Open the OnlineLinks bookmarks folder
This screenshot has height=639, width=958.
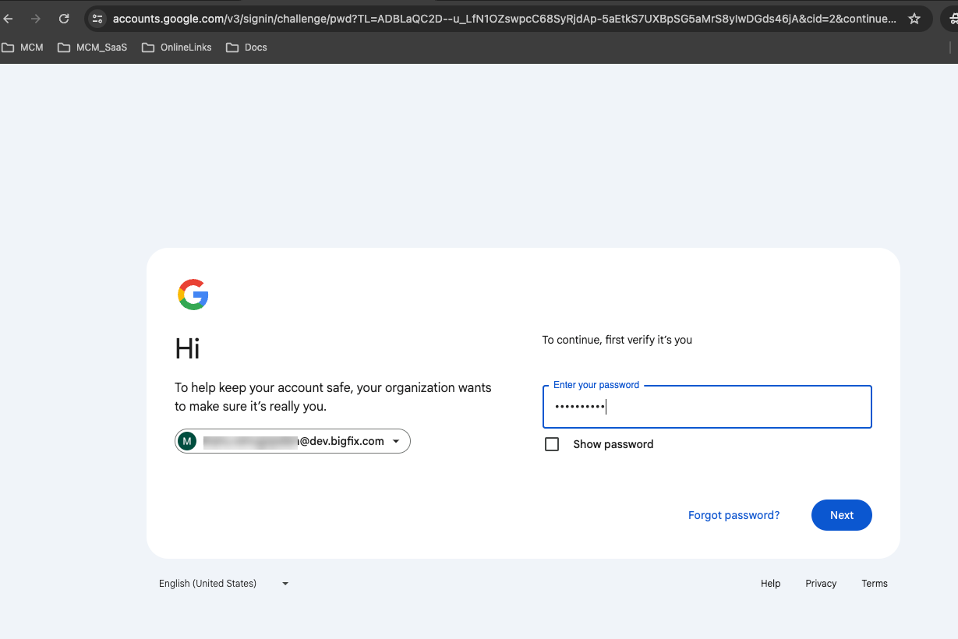pyautogui.click(x=177, y=48)
